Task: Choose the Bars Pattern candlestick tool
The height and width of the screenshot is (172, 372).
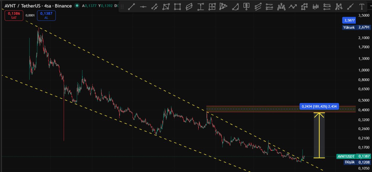Action: (316, 6)
